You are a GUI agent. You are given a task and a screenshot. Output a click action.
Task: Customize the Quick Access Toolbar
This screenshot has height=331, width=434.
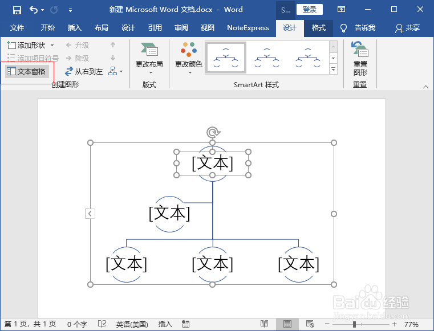point(70,10)
